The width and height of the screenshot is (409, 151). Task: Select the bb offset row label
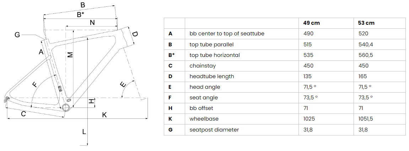point(201,108)
